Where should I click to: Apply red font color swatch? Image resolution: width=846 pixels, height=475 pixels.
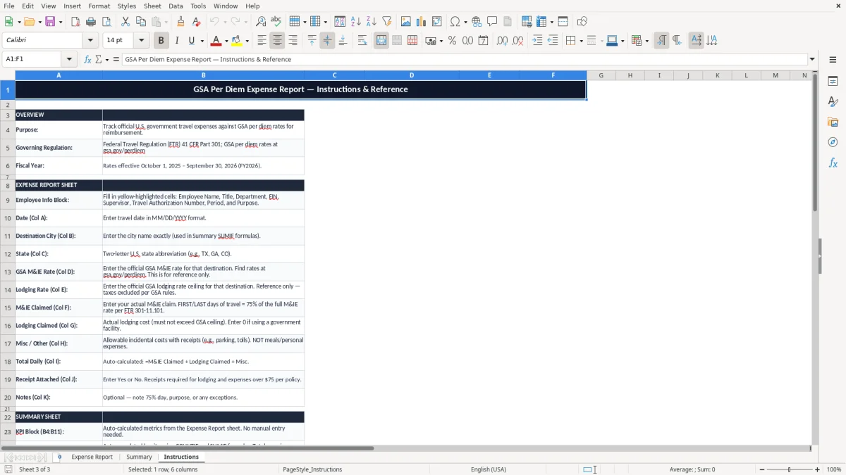[x=216, y=41]
